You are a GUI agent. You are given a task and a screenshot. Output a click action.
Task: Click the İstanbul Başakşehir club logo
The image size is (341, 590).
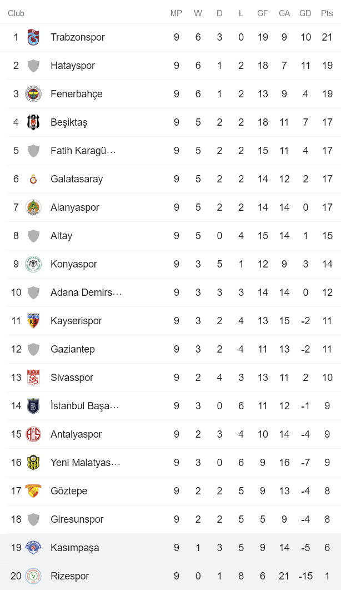(x=34, y=406)
